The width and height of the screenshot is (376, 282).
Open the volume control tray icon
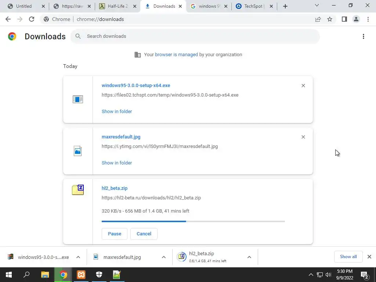[x=328, y=275]
